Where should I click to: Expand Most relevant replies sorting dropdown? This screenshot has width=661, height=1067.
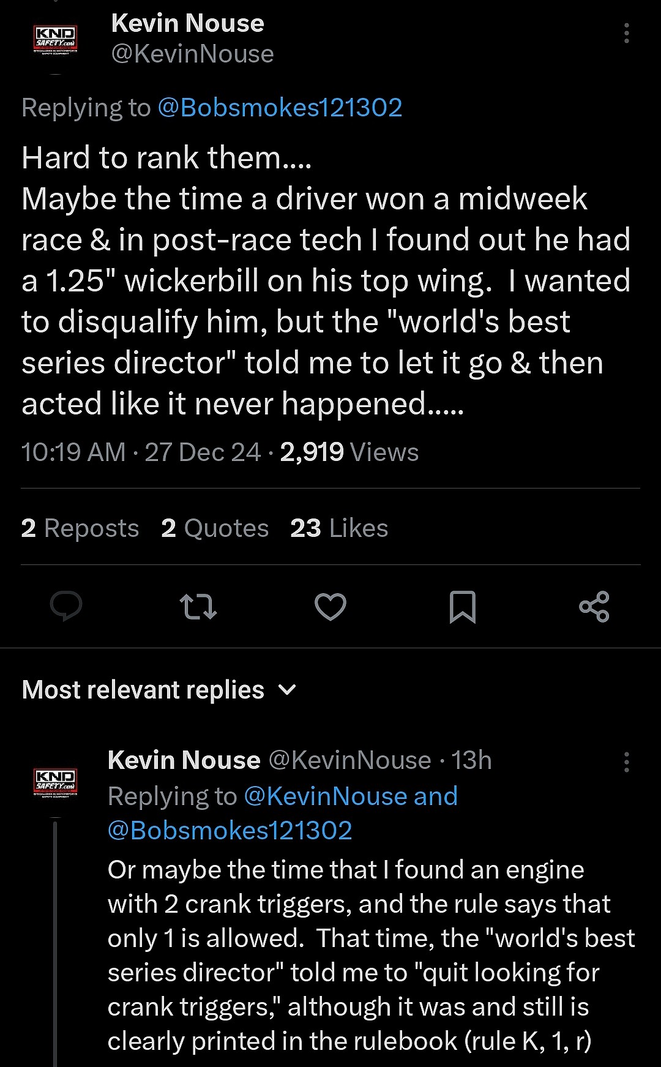[143, 690]
